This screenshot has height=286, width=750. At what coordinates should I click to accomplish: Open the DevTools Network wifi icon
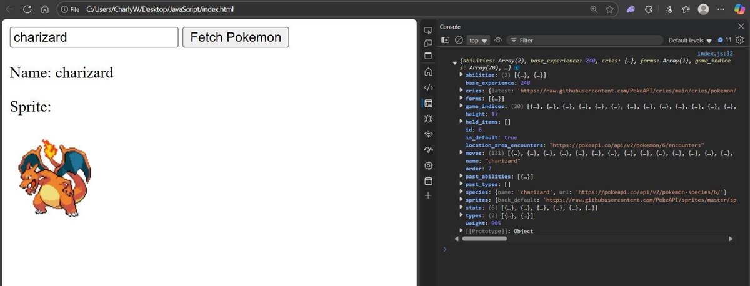[429, 134]
